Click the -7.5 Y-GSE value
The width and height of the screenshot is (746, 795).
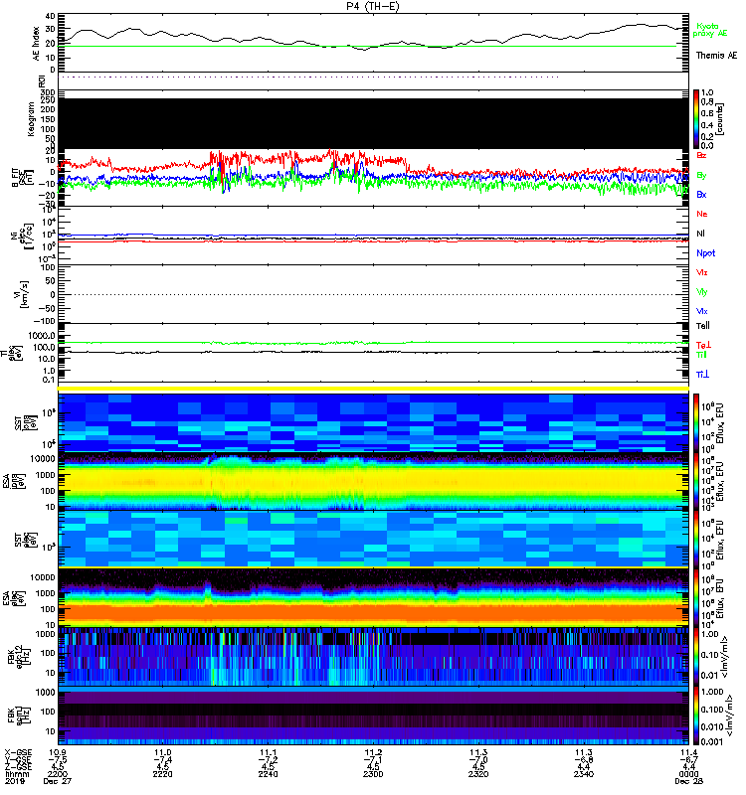point(58,760)
